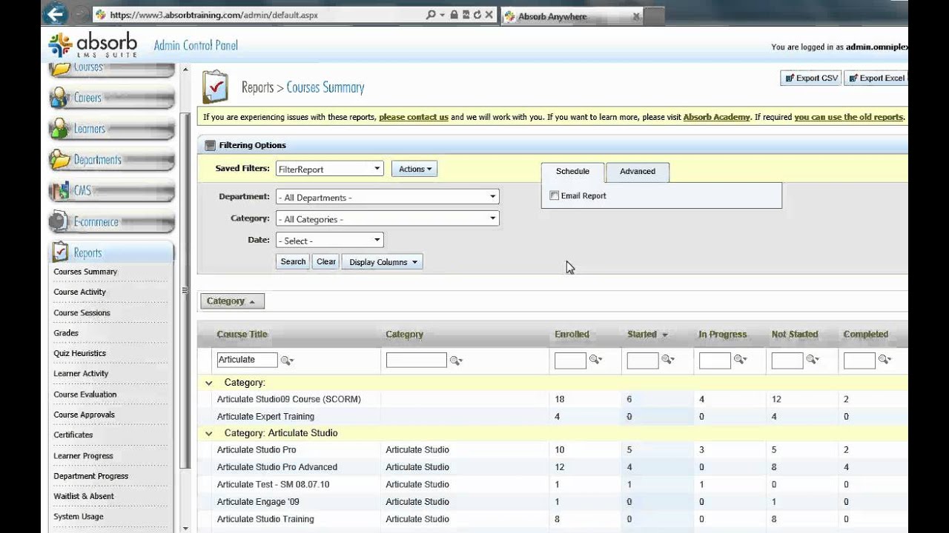Open the Display Columns dropdown

pyautogui.click(x=382, y=261)
